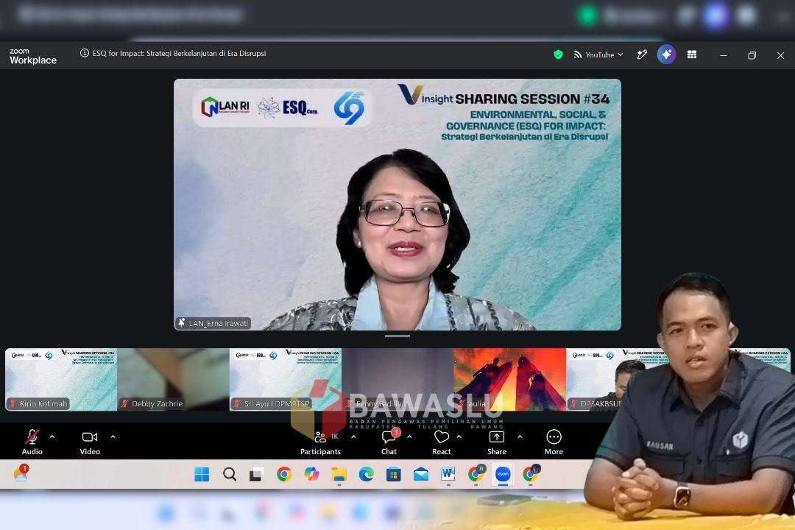Image resolution: width=795 pixels, height=530 pixels.
Task: Expand audio options arrow beside Audio
Action: tap(52, 437)
